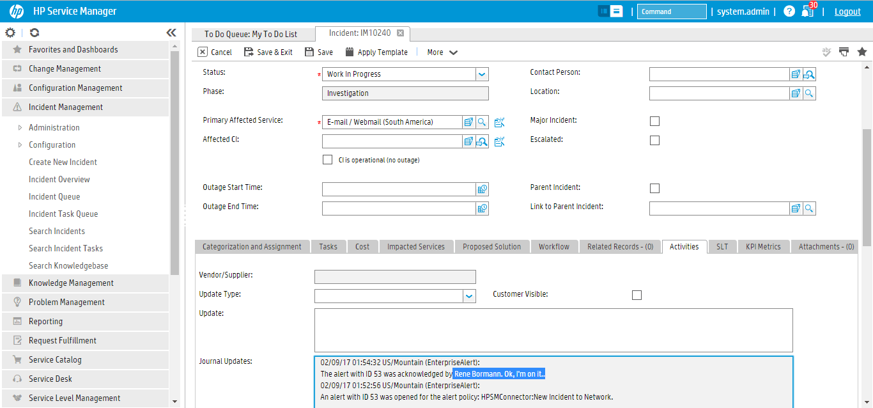Enable the Customer Visible checkbox

[x=637, y=295]
